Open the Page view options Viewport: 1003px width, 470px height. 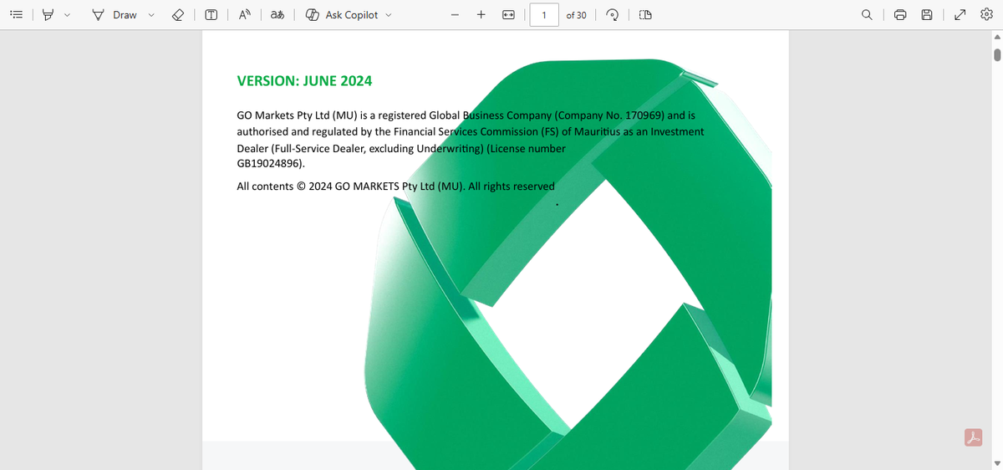[x=644, y=15]
